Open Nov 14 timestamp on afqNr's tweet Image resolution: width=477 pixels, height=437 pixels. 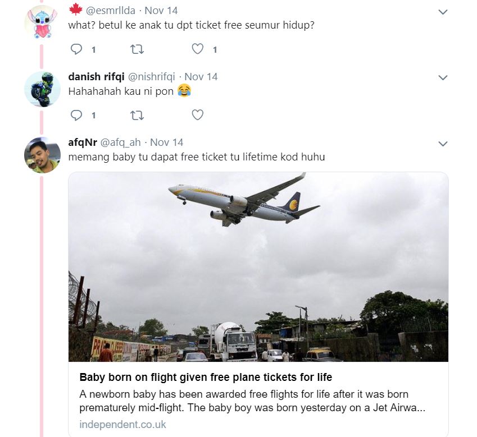167,142
